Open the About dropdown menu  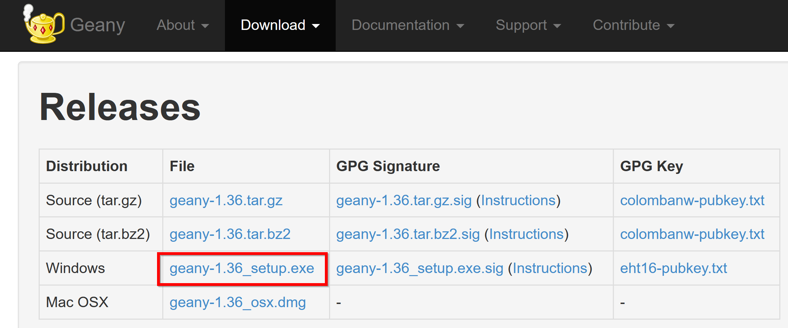click(182, 25)
